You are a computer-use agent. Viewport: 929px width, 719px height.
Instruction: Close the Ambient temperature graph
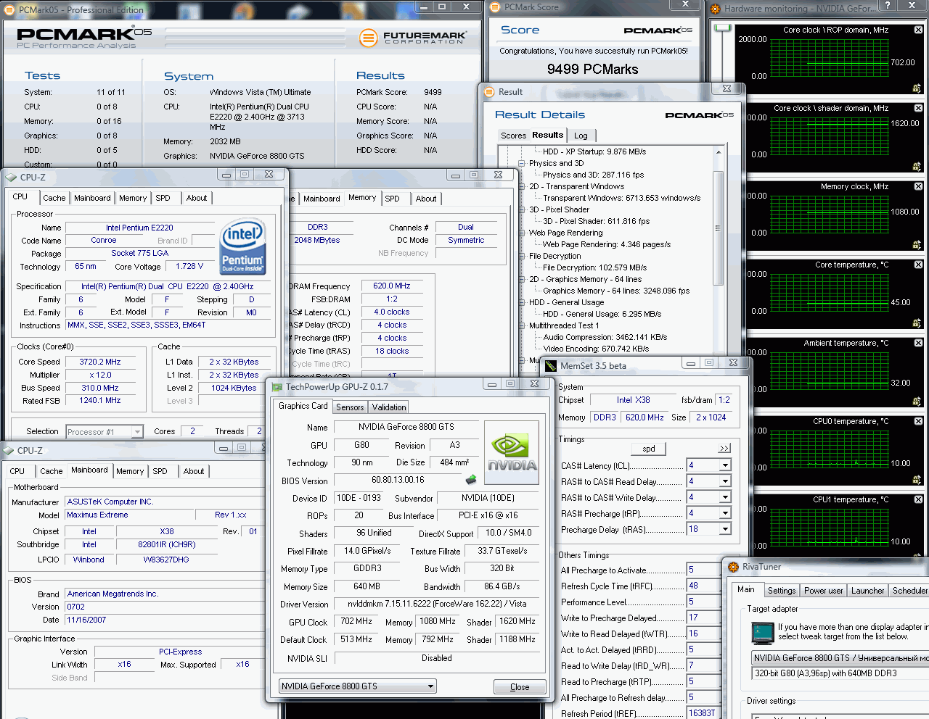click(918, 343)
